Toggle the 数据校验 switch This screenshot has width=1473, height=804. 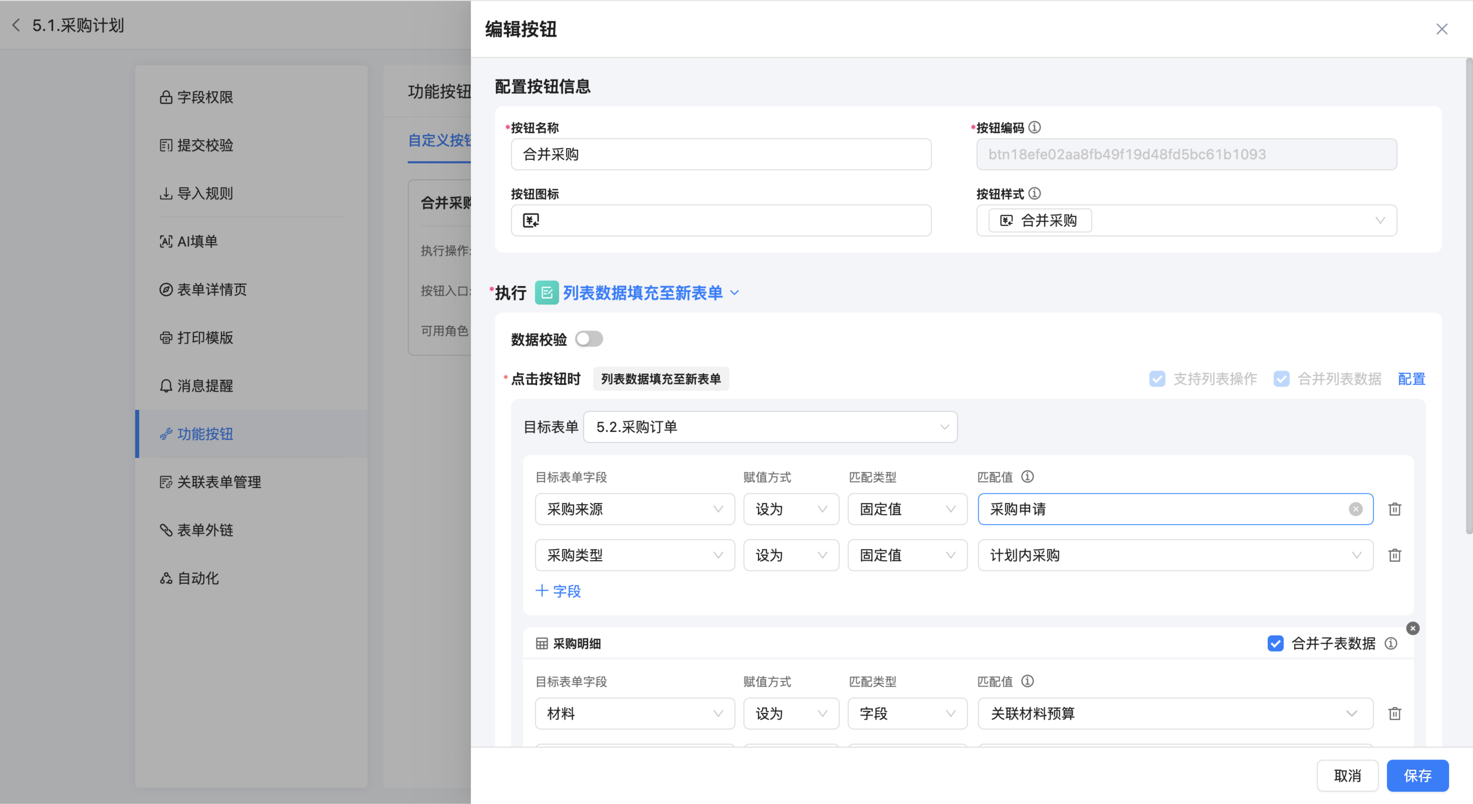point(589,339)
